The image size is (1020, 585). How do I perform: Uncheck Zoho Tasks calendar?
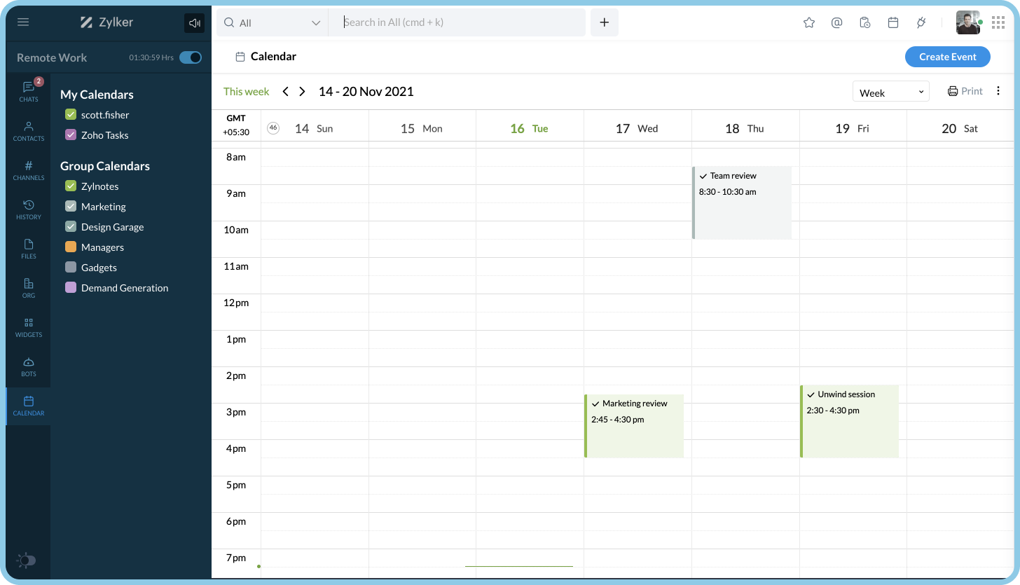point(71,135)
